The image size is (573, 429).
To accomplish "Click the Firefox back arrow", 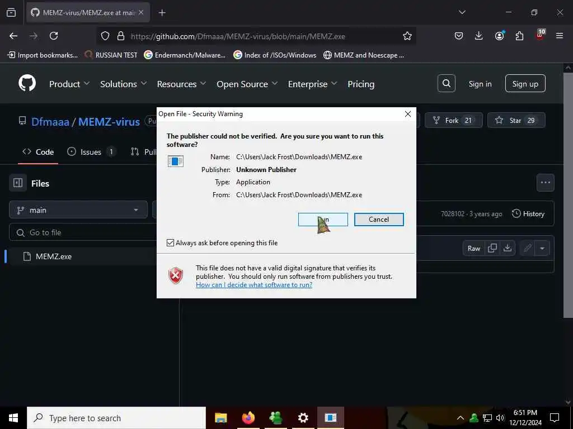I will pyautogui.click(x=13, y=36).
